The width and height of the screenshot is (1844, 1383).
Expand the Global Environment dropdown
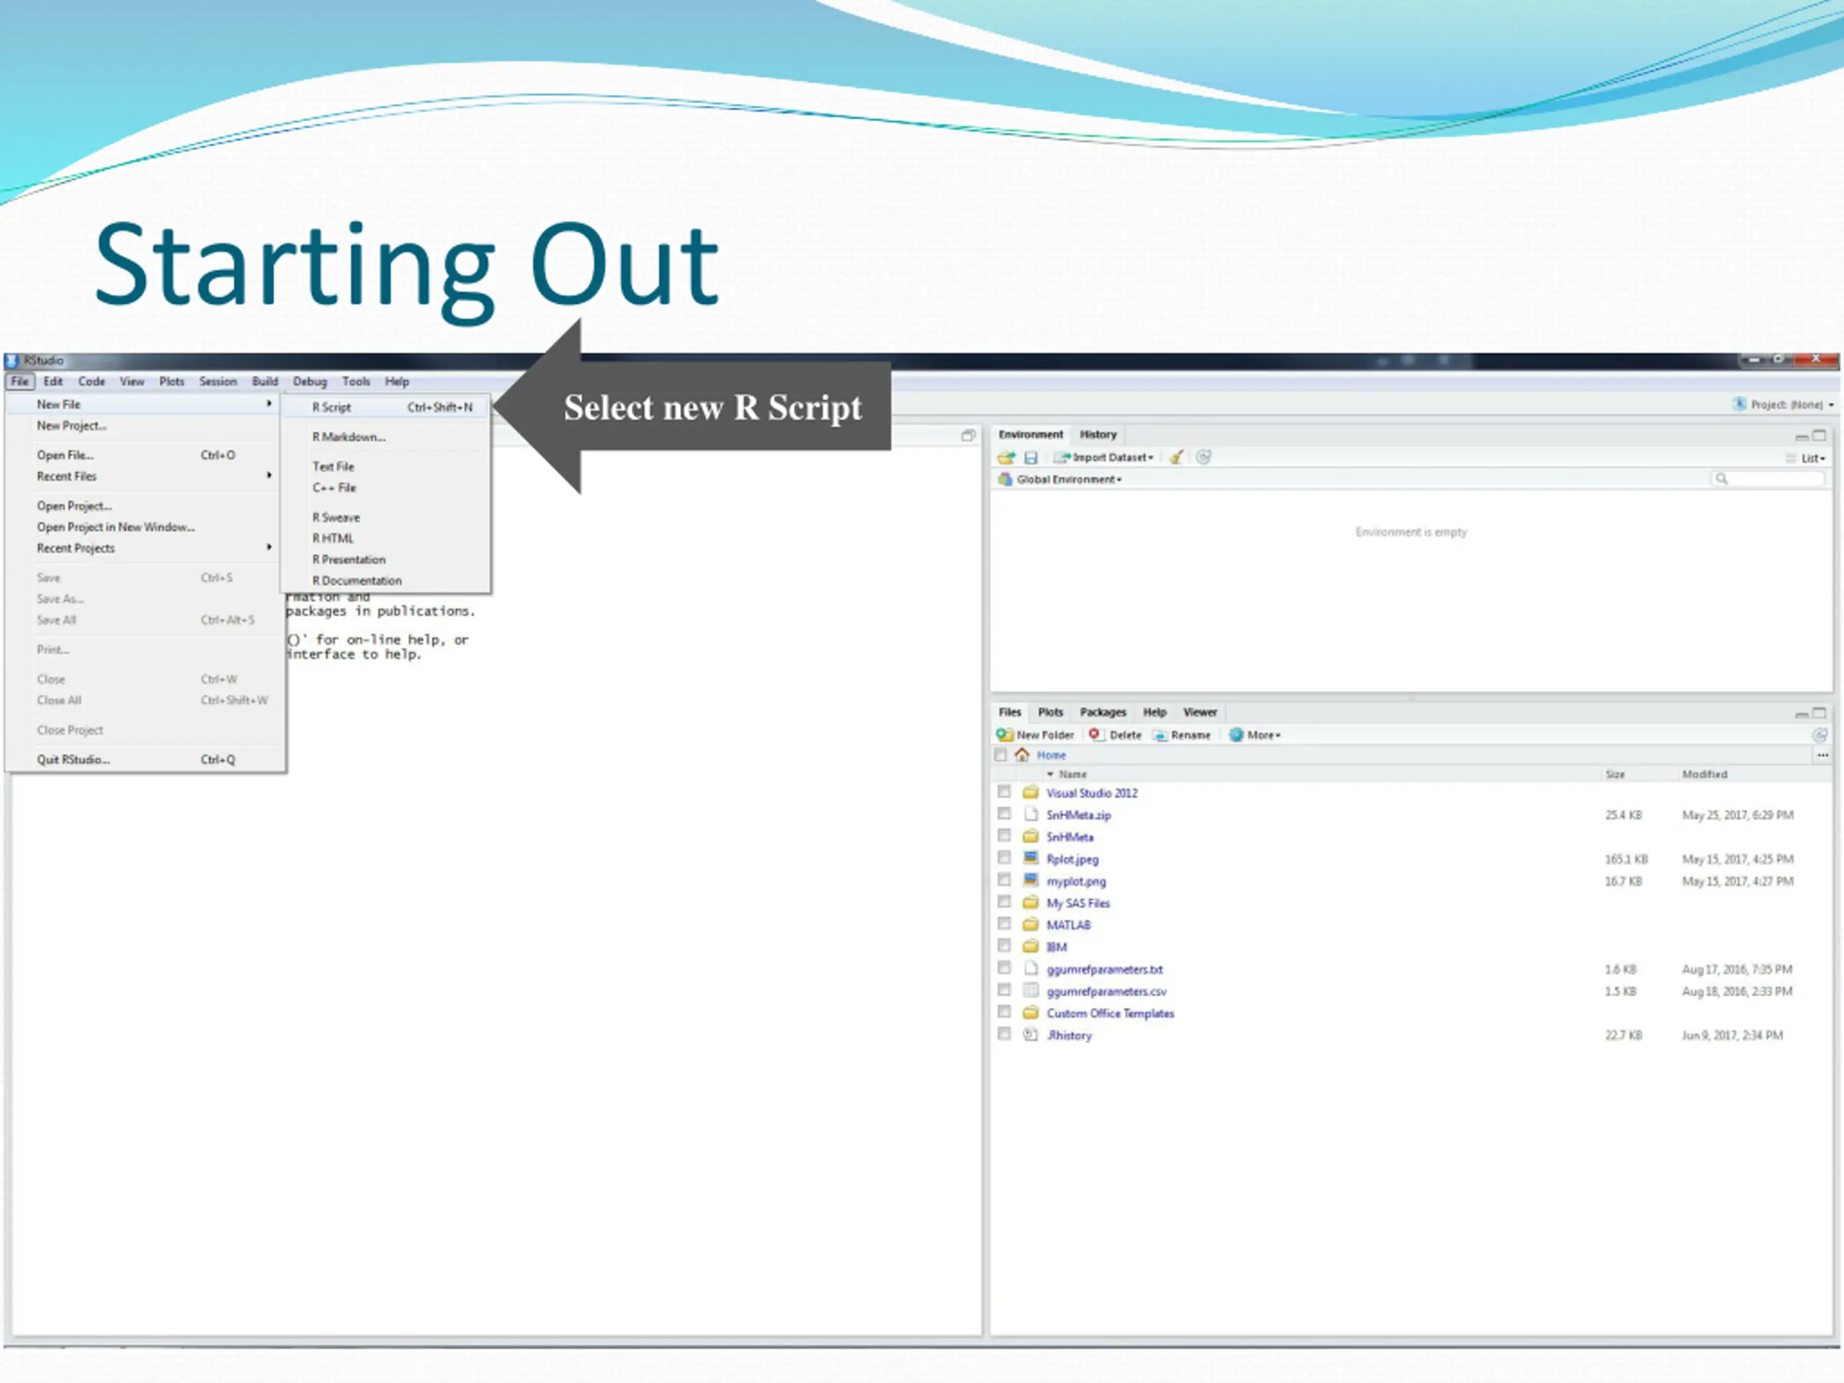tap(1060, 479)
